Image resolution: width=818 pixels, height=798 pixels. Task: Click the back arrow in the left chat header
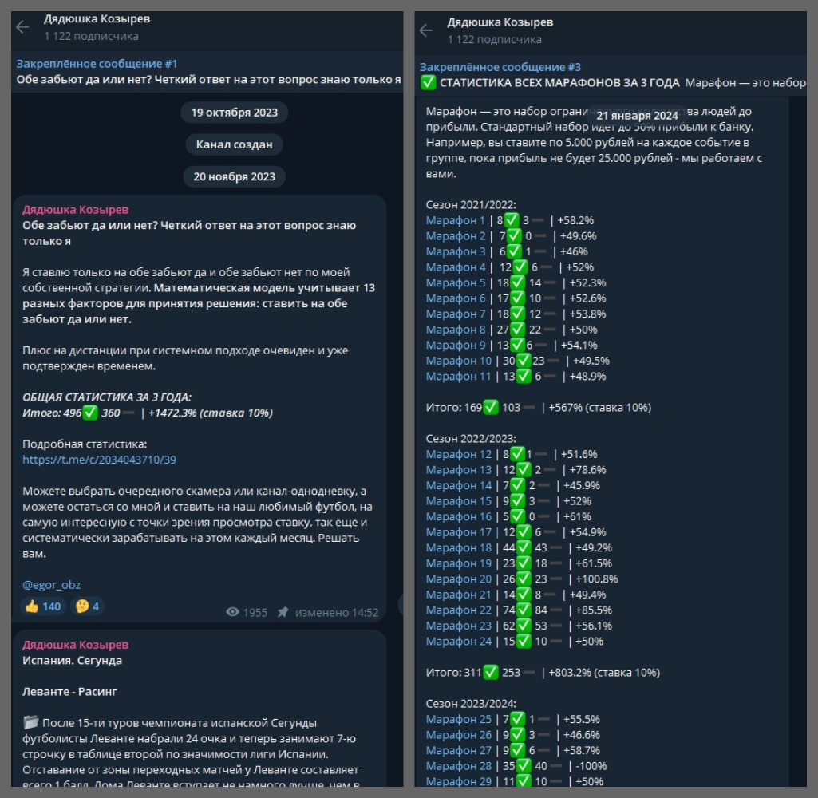tap(22, 27)
